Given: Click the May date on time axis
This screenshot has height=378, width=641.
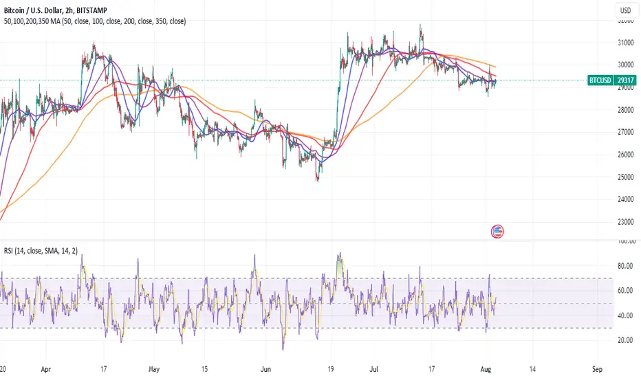Looking at the screenshot, I should (153, 369).
